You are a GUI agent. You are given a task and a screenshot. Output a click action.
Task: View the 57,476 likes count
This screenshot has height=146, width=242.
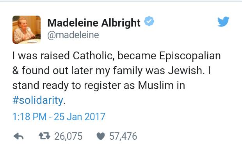pyautogui.click(x=123, y=136)
